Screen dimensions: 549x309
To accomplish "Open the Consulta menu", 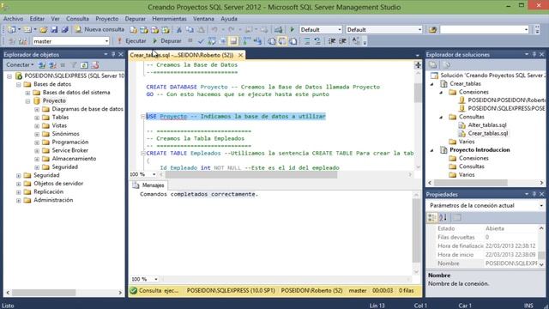I will [77, 19].
